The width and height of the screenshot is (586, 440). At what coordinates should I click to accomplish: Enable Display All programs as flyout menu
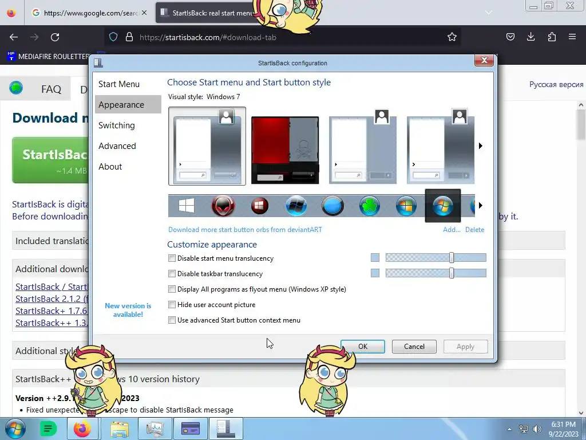(x=172, y=289)
